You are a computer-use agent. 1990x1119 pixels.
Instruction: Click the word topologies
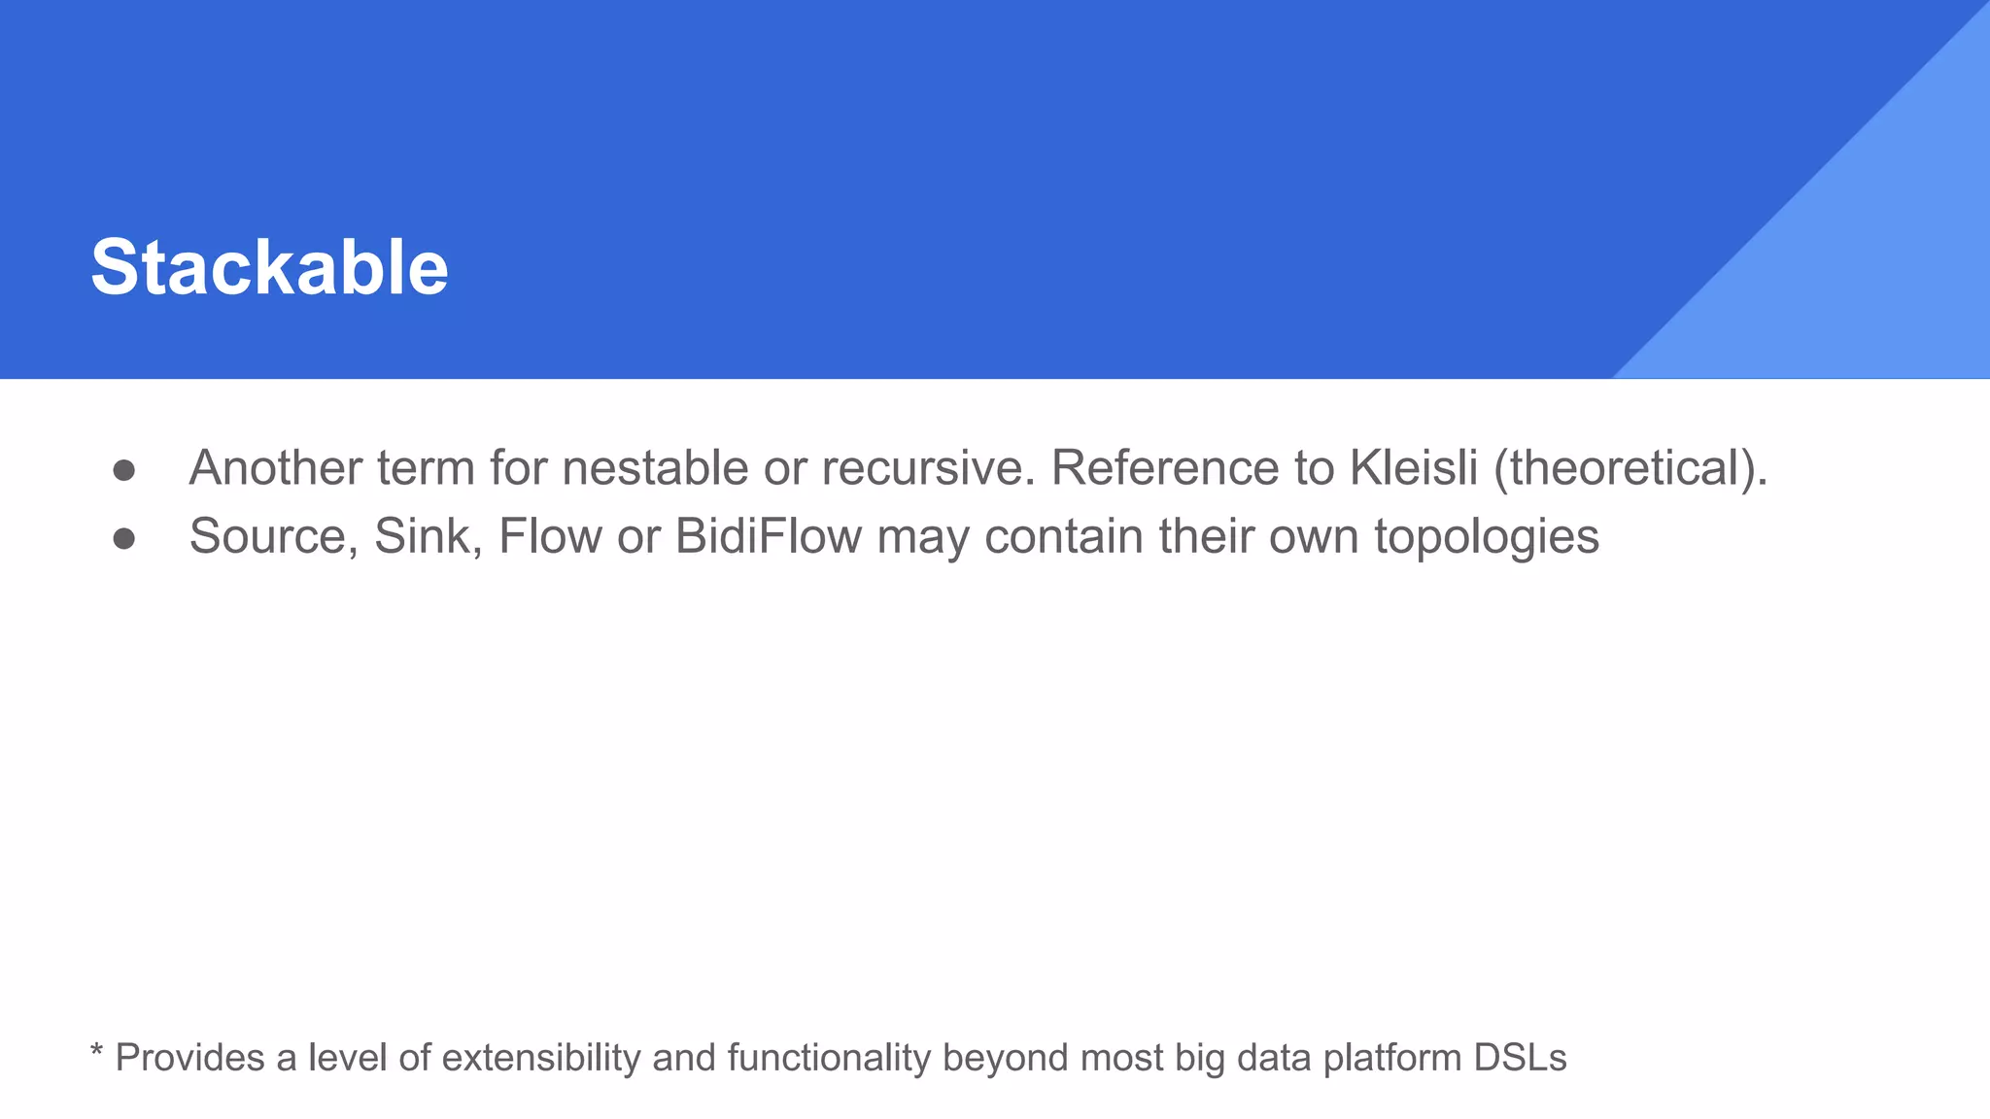(1486, 538)
